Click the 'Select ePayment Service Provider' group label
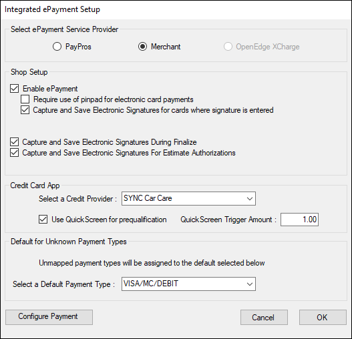This screenshot has width=352, height=339. click(x=64, y=29)
